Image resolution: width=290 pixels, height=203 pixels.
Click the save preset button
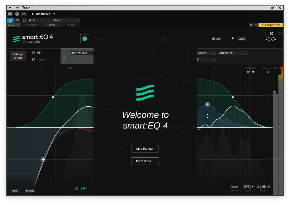pyautogui.click(x=242, y=39)
